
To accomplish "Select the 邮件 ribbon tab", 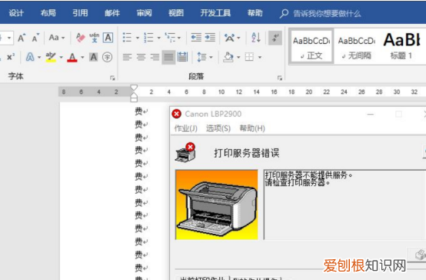I will click(x=112, y=13).
